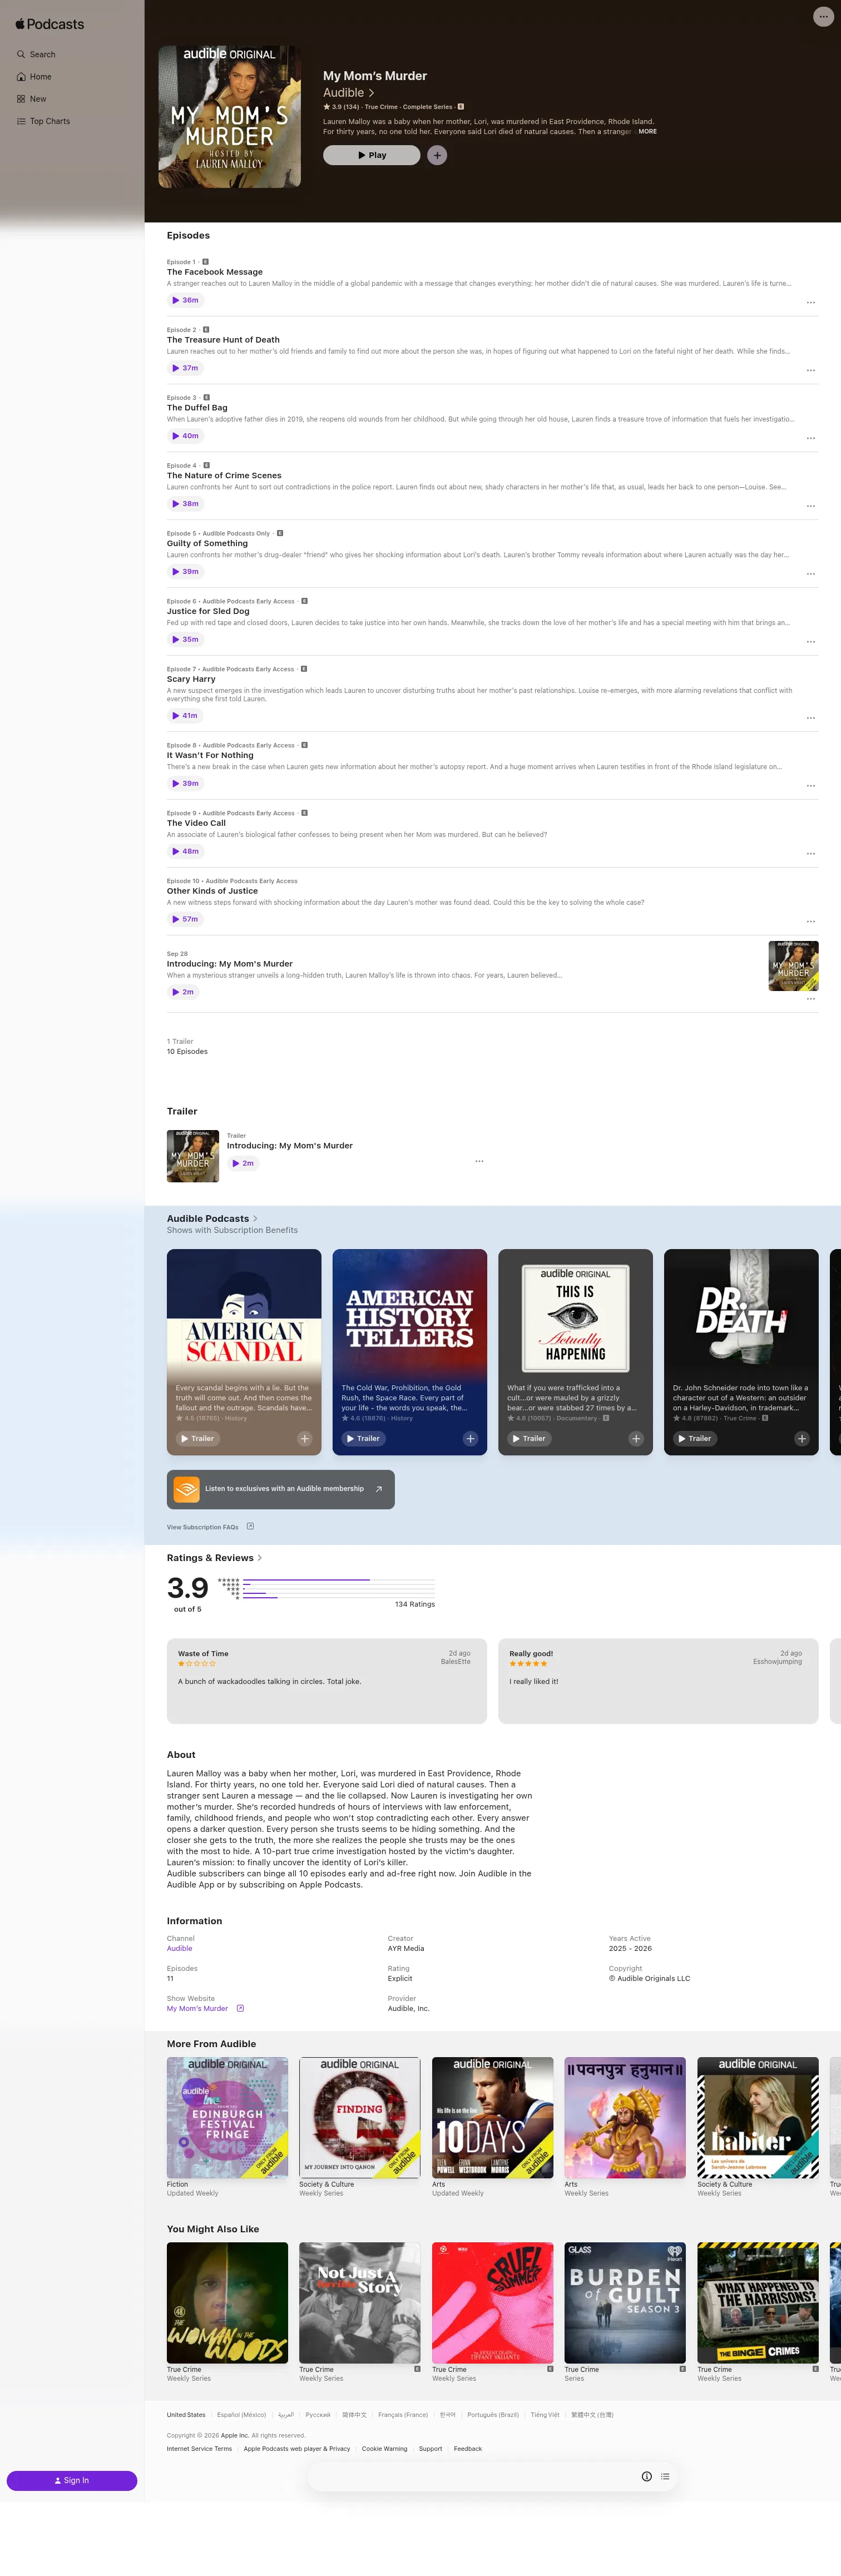This screenshot has width=841, height=2576.
Task: Switch language to Español (México)
Action: (x=242, y=2414)
